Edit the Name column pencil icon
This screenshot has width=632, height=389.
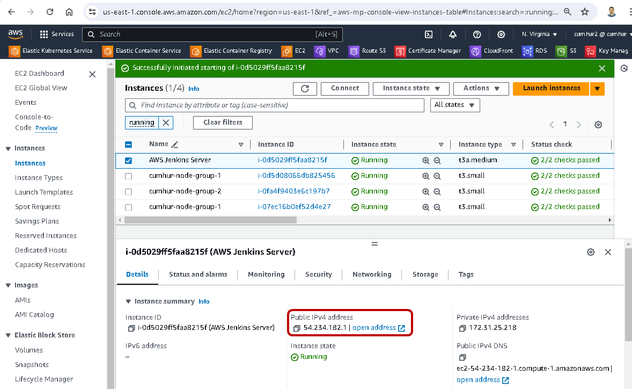coord(174,145)
